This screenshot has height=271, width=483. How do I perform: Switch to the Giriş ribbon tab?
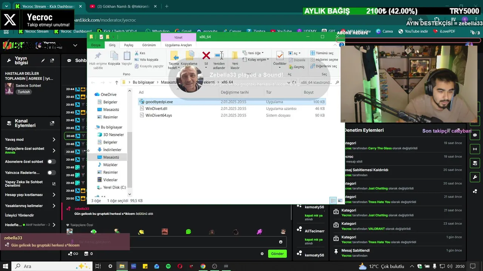pyautogui.click(x=112, y=45)
